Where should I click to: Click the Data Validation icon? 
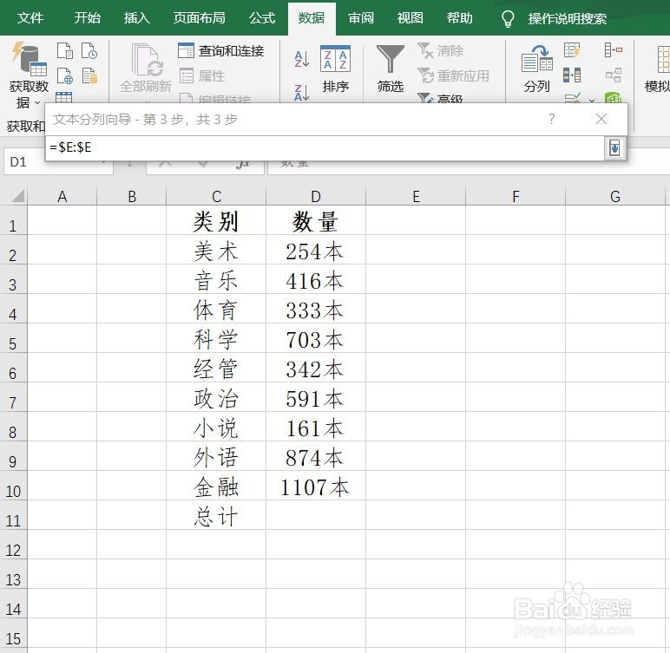[572, 99]
